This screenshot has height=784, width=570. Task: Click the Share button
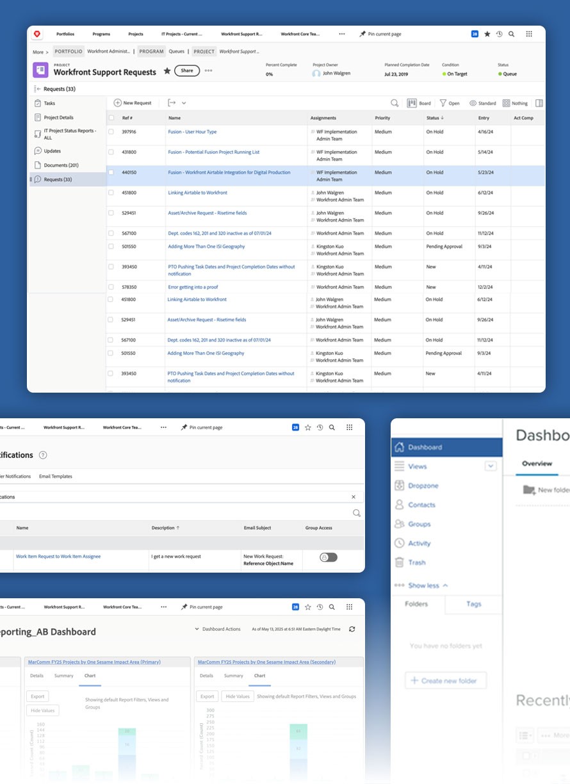187,71
